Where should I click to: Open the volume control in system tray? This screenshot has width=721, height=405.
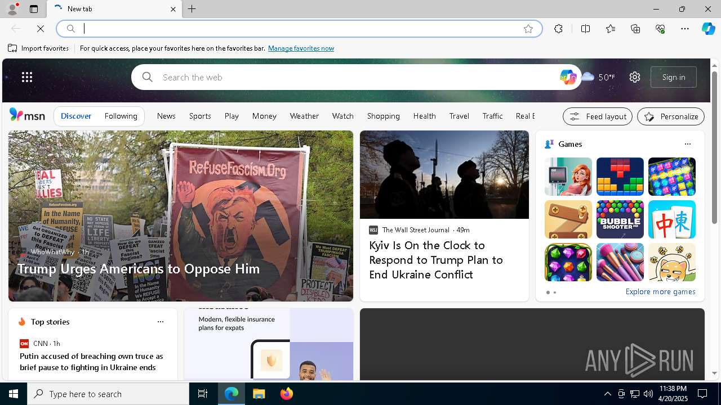click(x=648, y=394)
